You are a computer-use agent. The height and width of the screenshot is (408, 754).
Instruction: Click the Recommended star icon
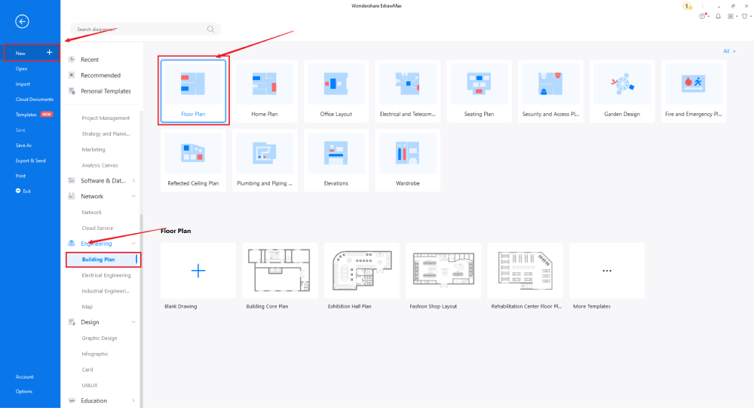(x=72, y=75)
